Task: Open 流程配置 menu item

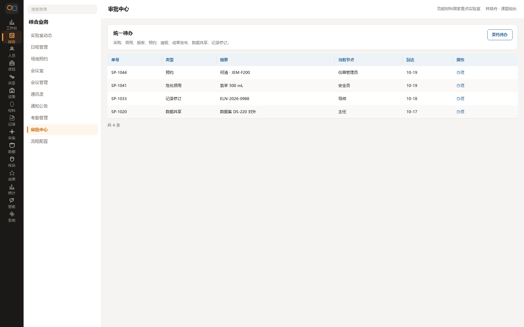Action: pyautogui.click(x=62, y=141)
